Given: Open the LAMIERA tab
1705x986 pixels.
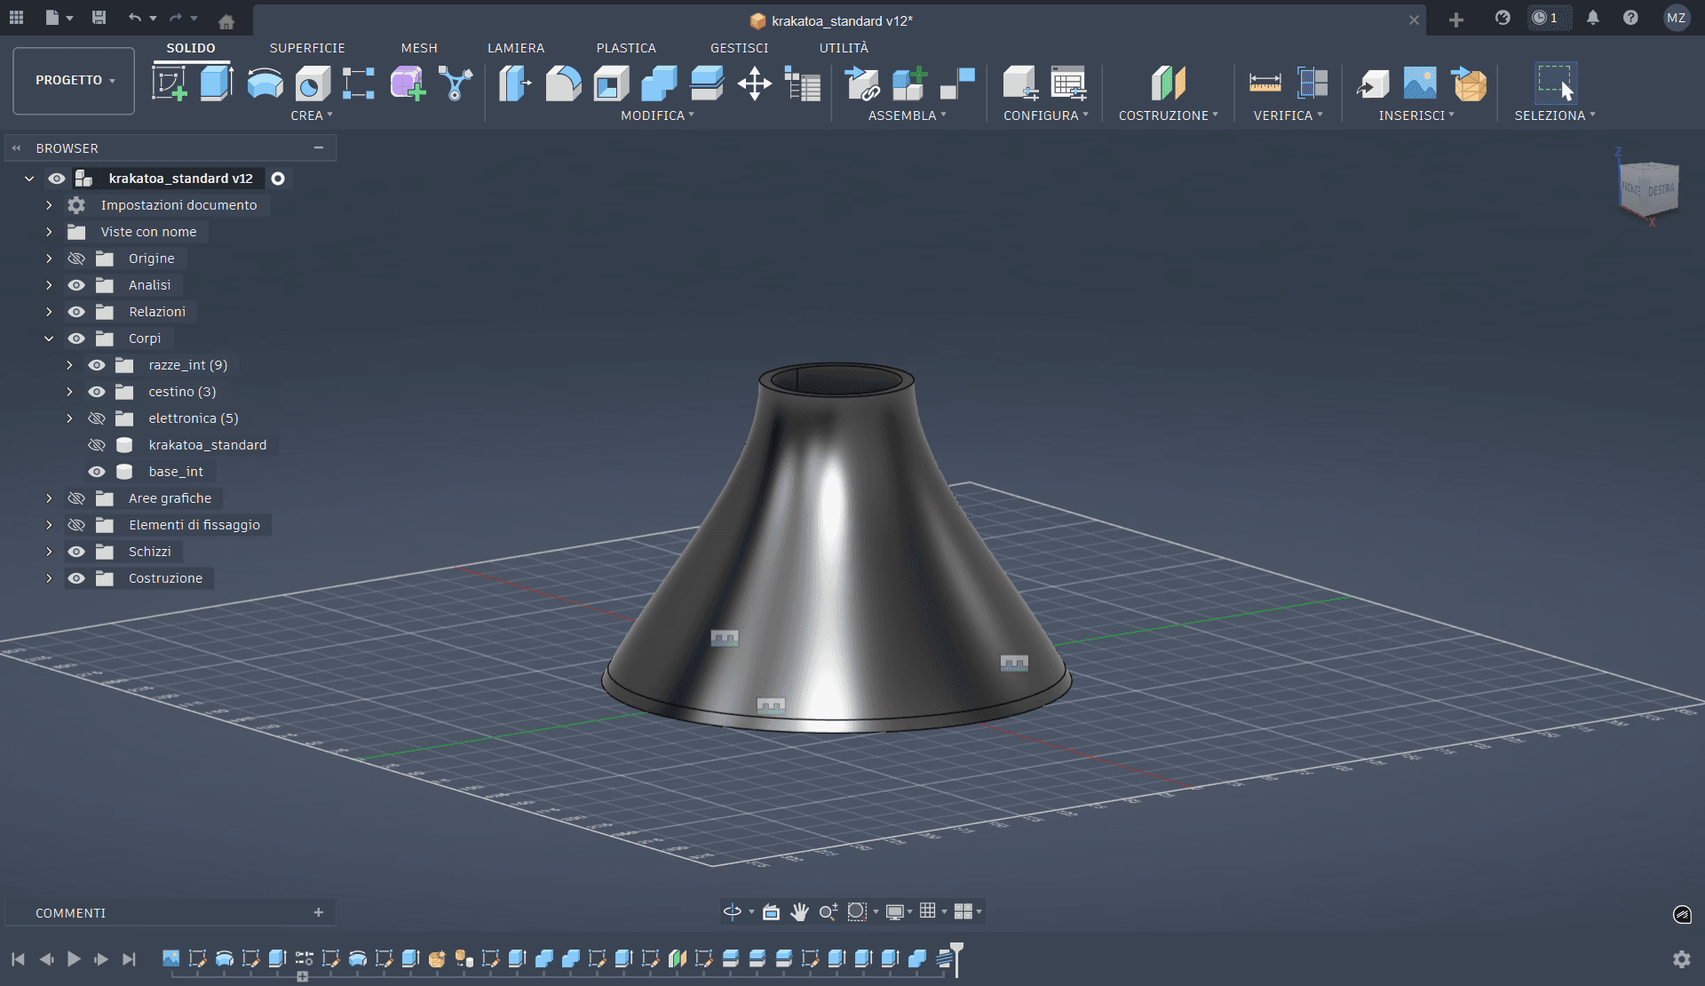Looking at the screenshot, I should coord(515,48).
